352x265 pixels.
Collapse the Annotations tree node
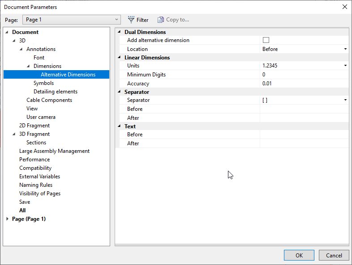(21, 49)
